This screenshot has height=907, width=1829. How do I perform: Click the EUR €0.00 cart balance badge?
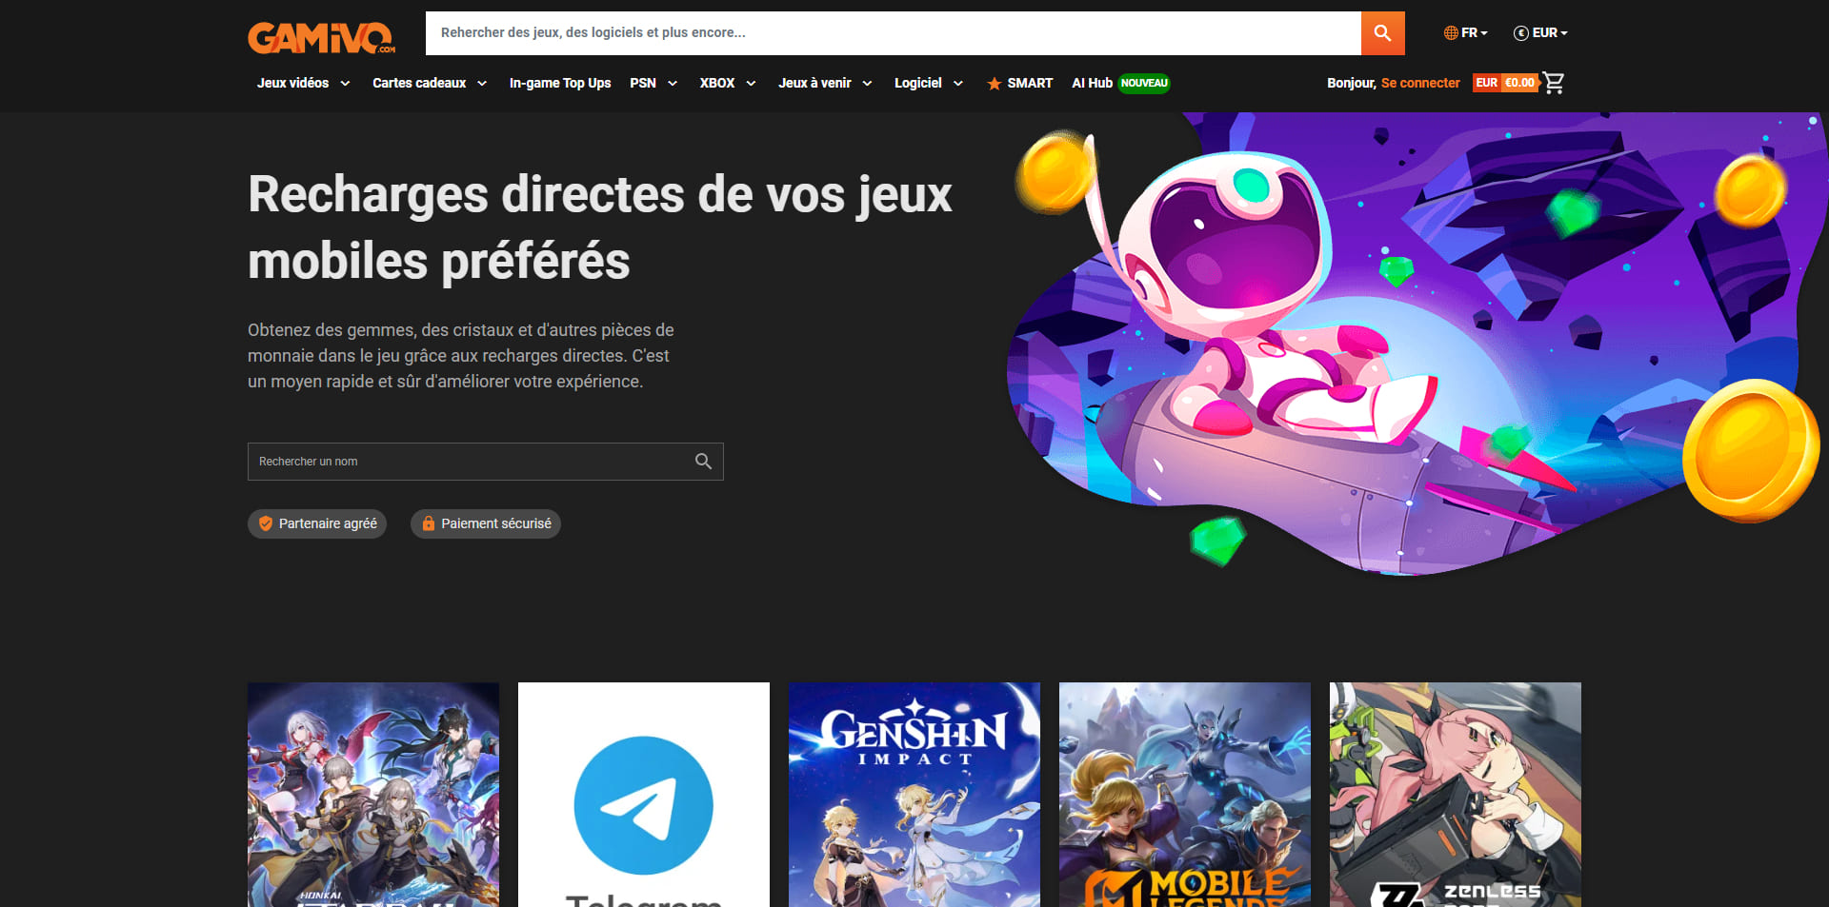tap(1506, 83)
